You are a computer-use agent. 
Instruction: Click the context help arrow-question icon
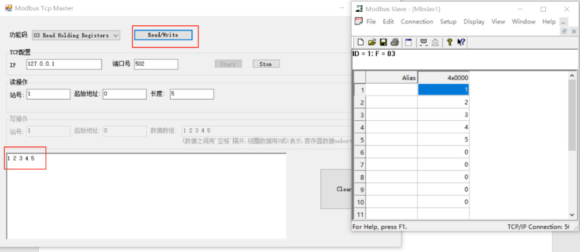point(461,42)
